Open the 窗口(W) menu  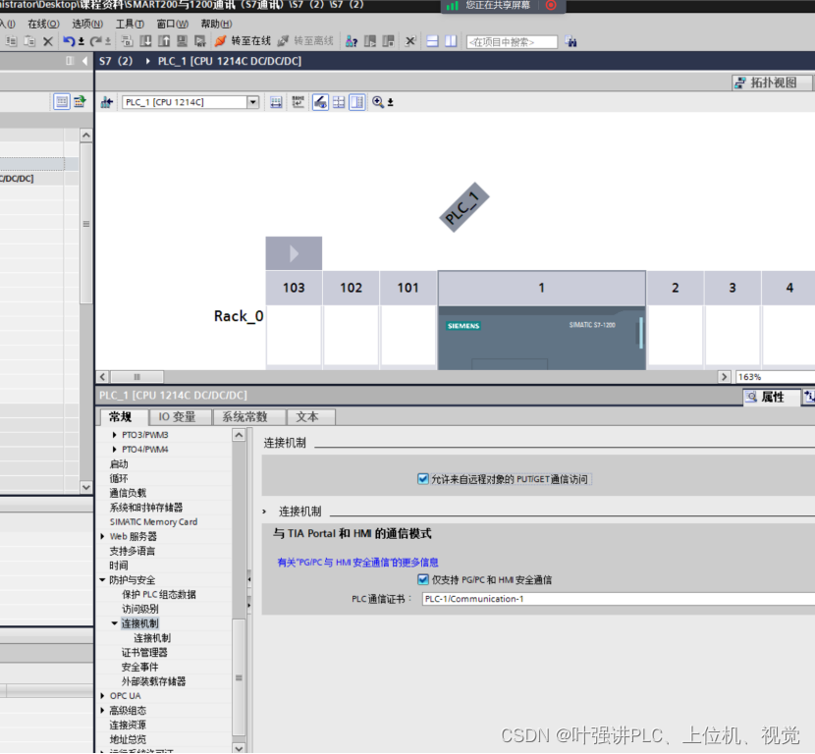[173, 24]
